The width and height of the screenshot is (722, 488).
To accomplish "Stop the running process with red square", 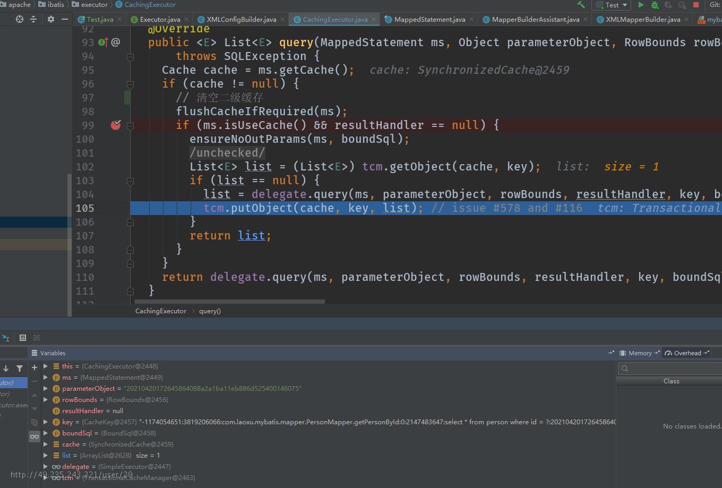I will click(x=696, y=5).
